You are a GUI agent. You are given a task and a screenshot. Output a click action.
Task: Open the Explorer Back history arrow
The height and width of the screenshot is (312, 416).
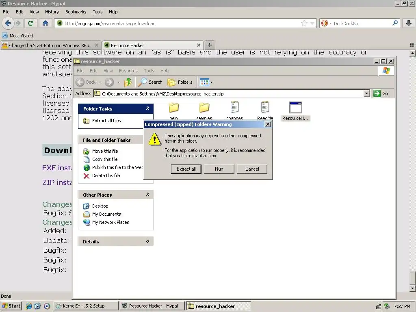(x=100, y=82)
